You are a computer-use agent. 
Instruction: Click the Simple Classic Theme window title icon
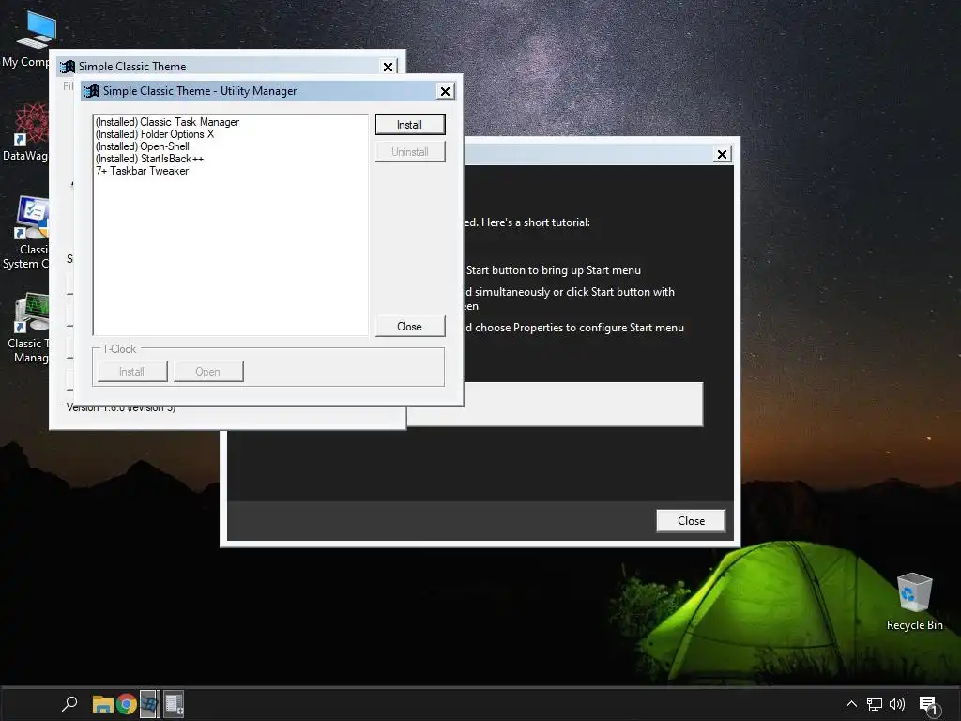pyautogui.click(x=68, y=67)
